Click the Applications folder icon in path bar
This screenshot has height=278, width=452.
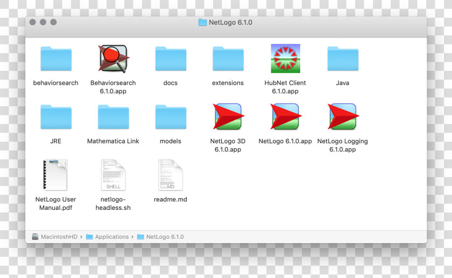pos(89,237)
